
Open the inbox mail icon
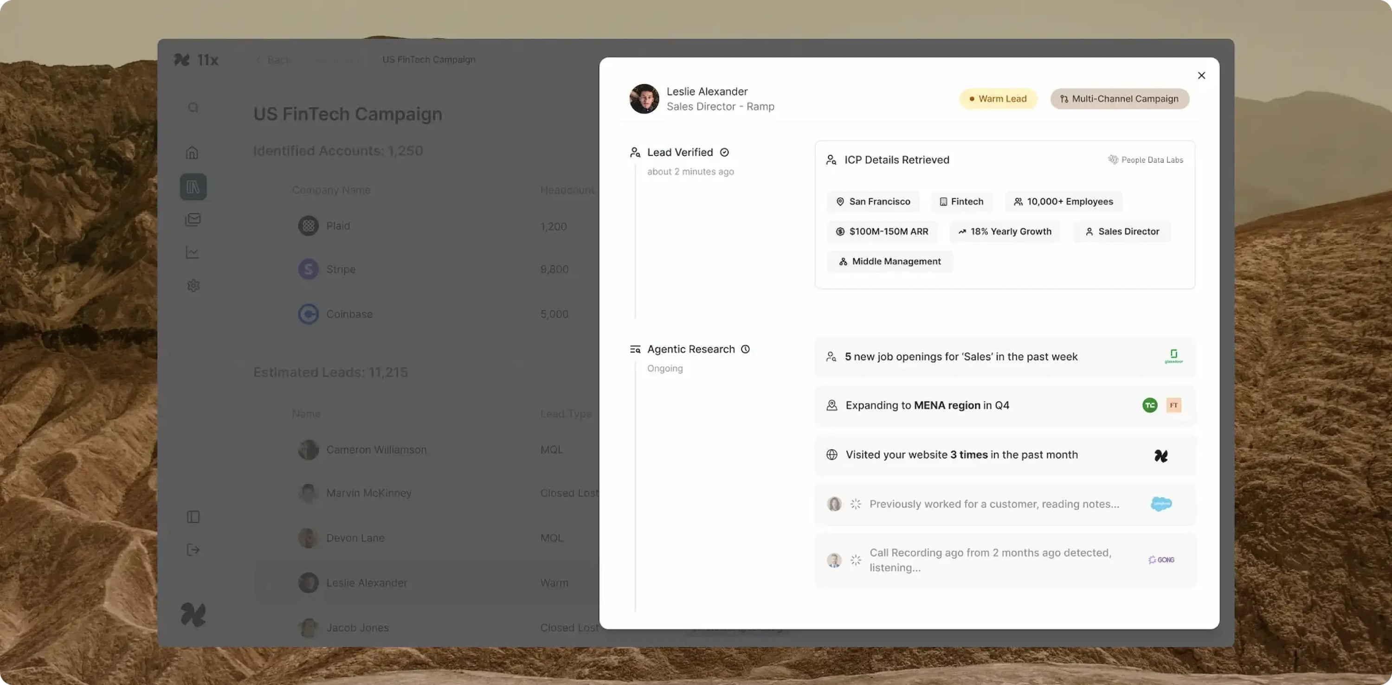[x=193, y=219]
